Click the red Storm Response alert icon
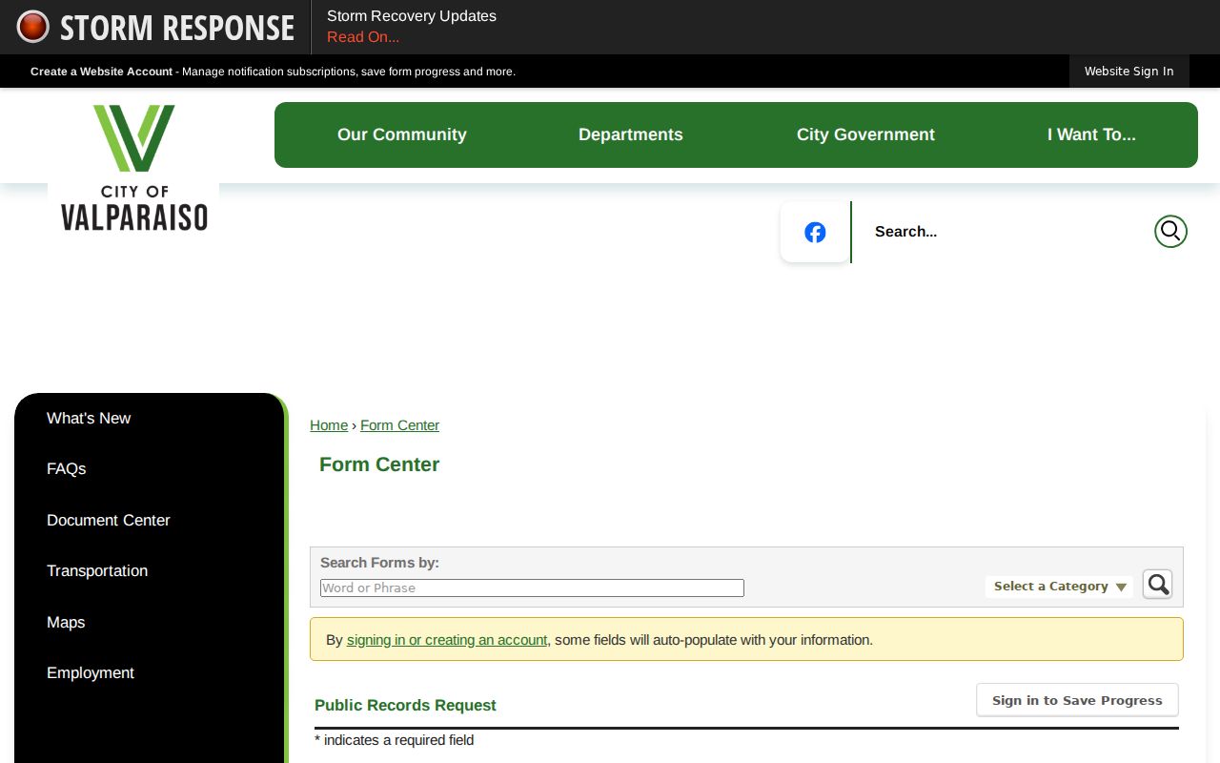This screenshot has height=763, width=1220. click(x=32, y=27)
